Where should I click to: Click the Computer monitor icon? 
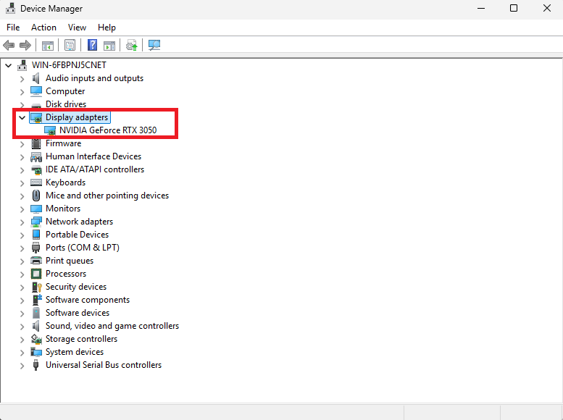(36, 91)
